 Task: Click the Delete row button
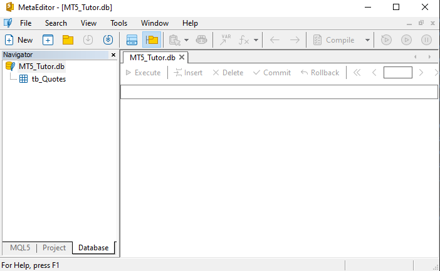228,73
